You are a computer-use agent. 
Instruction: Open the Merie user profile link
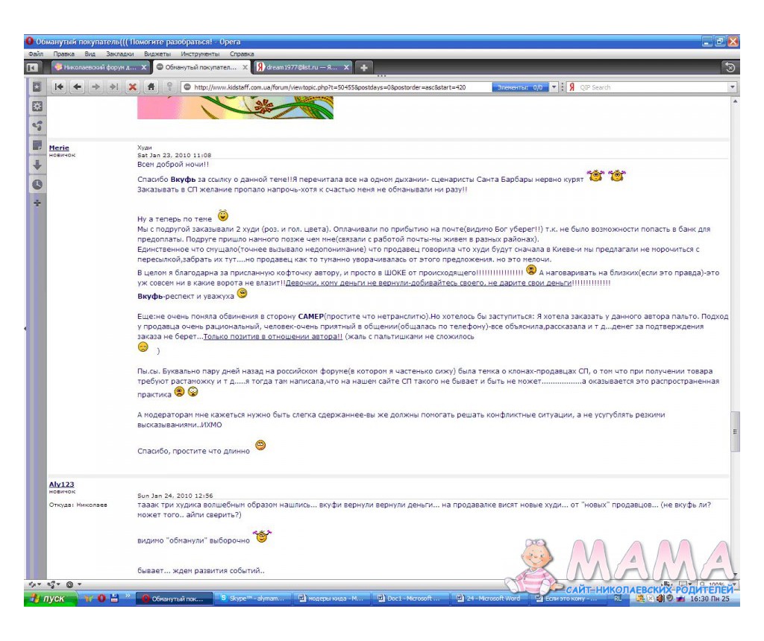point(59,148)
